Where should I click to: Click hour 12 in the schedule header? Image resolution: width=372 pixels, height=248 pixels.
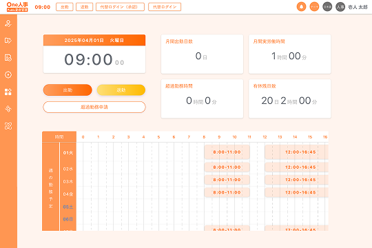[265, 137]
